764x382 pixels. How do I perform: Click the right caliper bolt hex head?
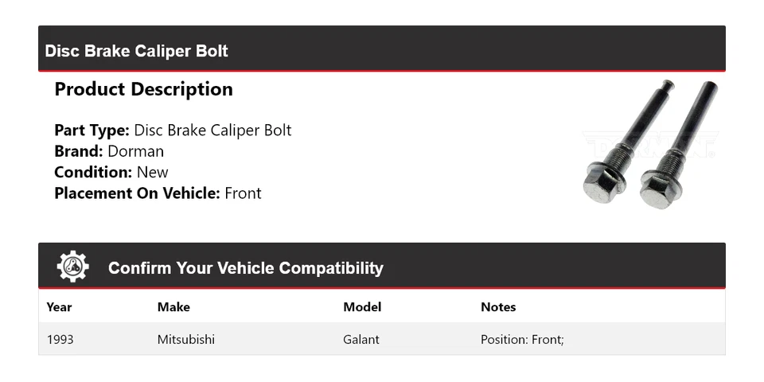tap(657, 189)
